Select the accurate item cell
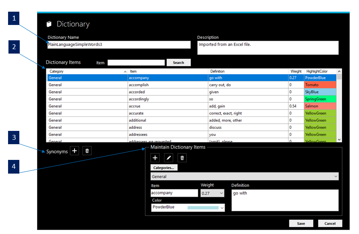Viewport: 359px width, 234px height. [168, 113]
